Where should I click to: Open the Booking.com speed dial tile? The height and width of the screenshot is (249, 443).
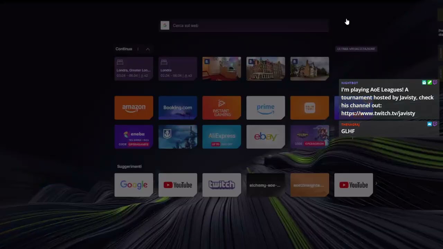click(178, 108)
